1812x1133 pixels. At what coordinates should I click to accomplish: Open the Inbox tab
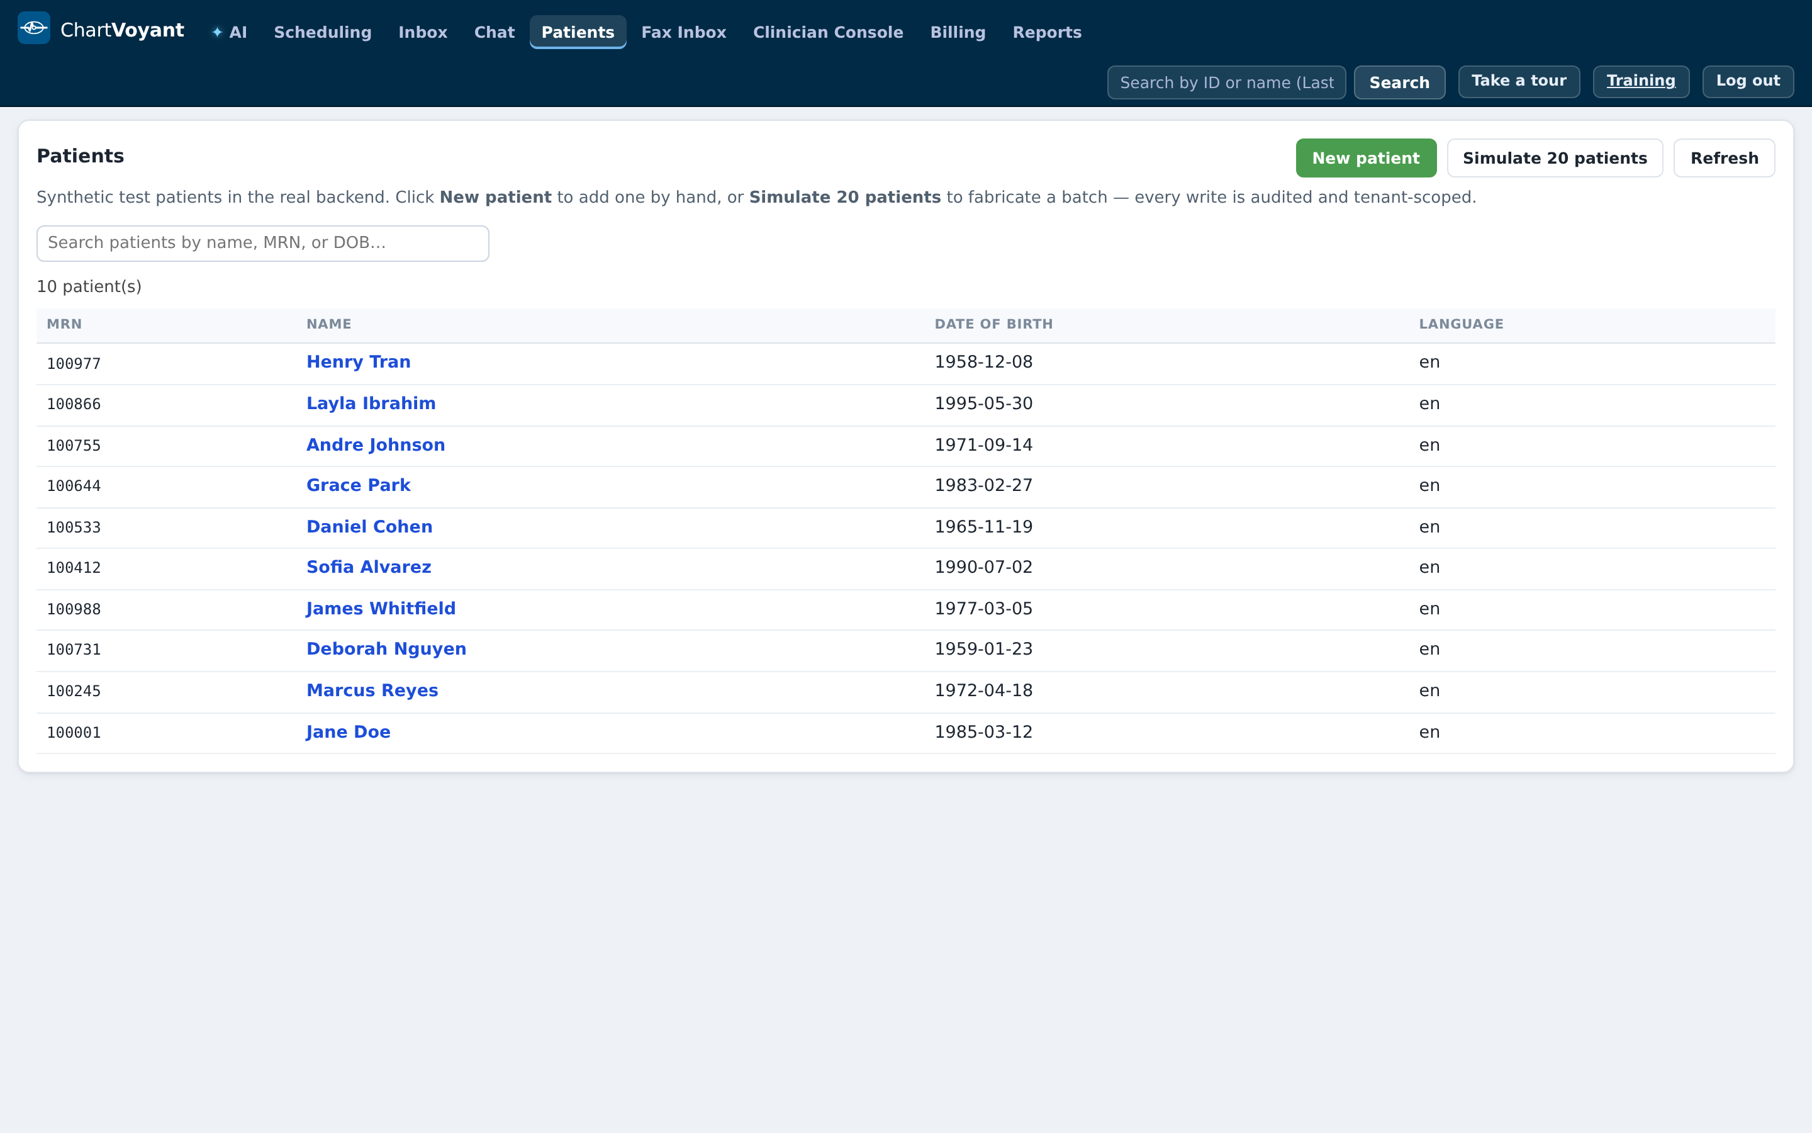click(x=422, y=32)
